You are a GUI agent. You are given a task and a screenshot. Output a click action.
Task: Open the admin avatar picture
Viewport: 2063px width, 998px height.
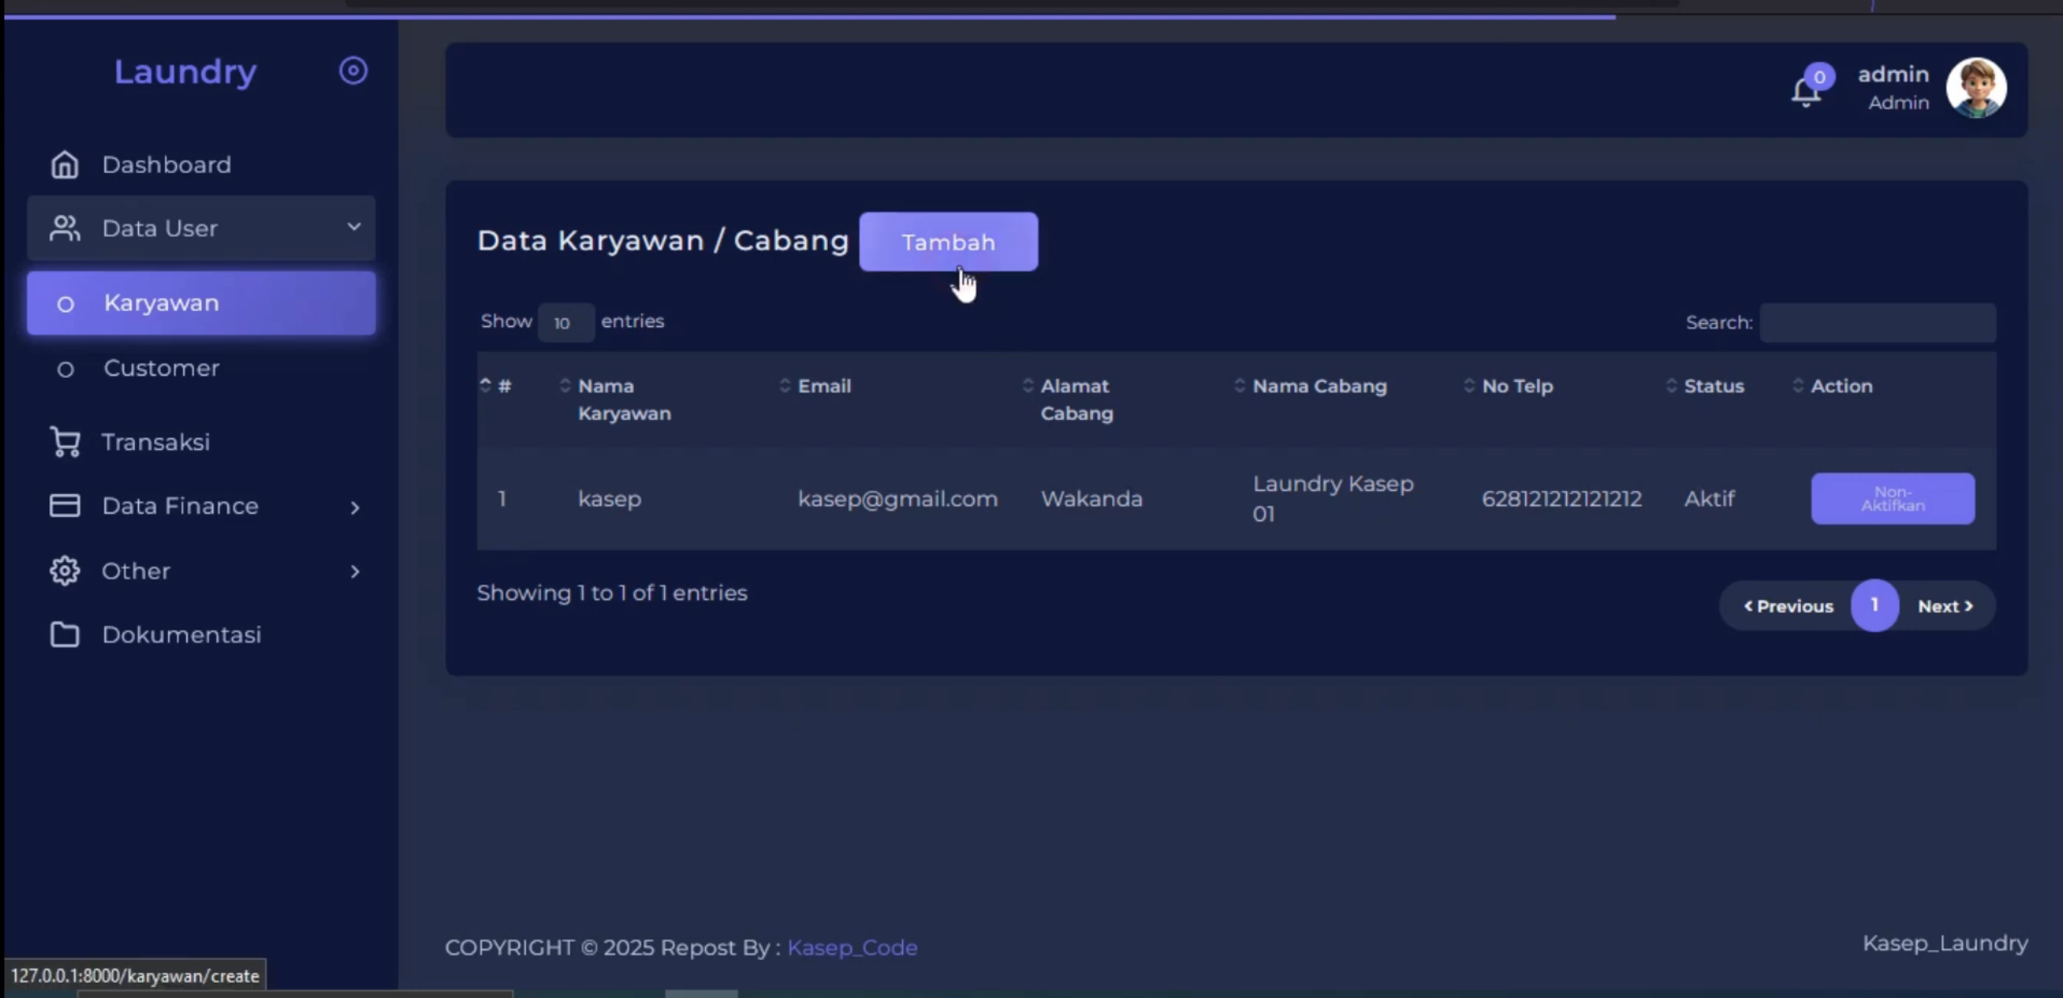[1976, 88]
